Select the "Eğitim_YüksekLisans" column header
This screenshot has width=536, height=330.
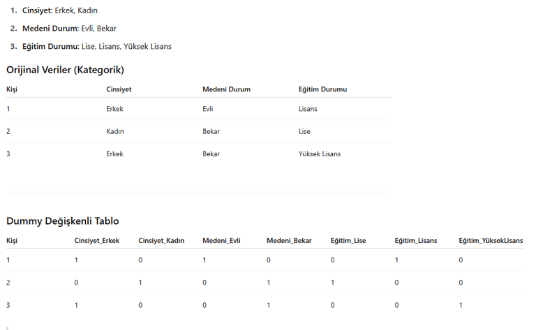491,241
